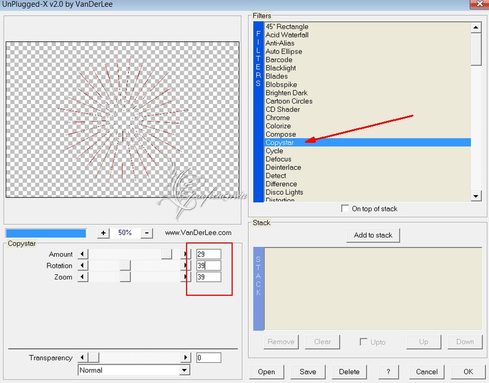
Task: Click the starburst preview image
Action: (x=123, y=120)
